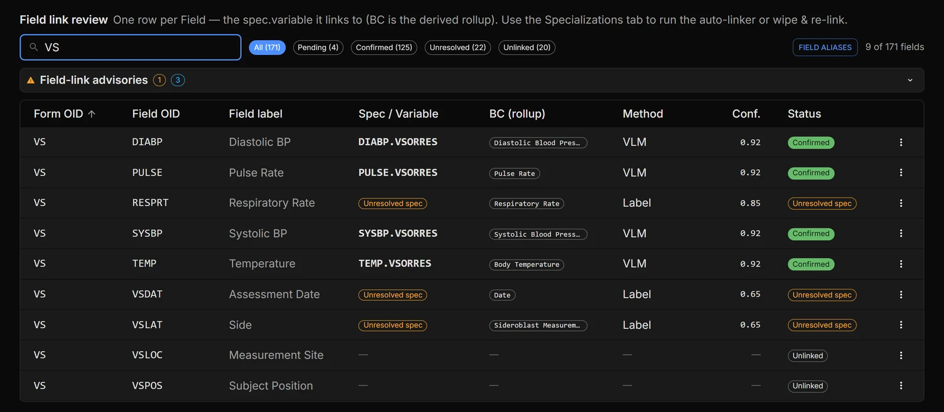Click the RESPRT field OID cell
The height and width of the screenshot is (412, 944).
(x=150, y=203)
